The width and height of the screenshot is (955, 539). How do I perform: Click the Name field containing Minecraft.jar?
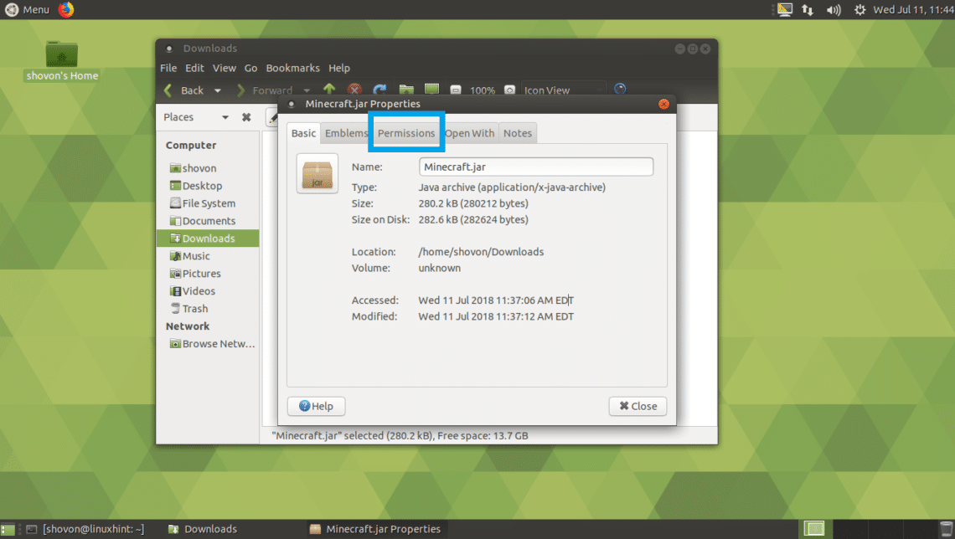536,167
